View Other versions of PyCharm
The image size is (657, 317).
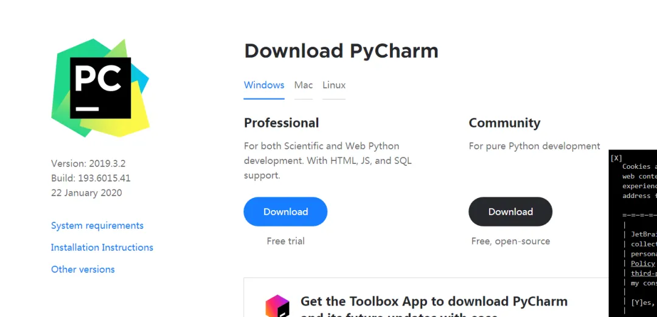click(83, 270)
